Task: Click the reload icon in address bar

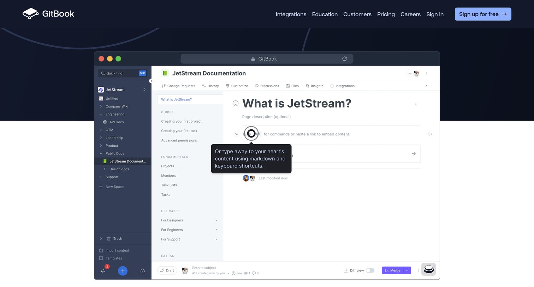Action: click(x=344, y=59)
